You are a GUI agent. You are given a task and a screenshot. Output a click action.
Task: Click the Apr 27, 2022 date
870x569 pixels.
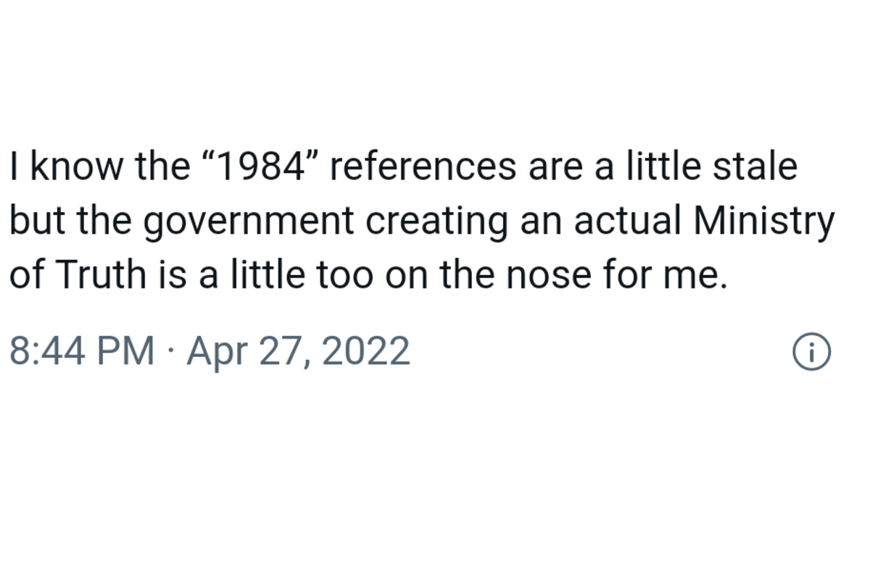[x=298, y=352]
